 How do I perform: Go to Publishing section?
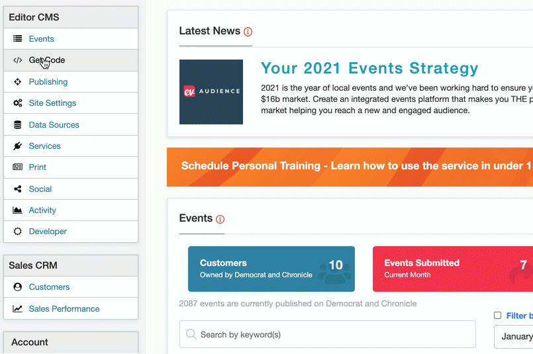pos(71,82)
